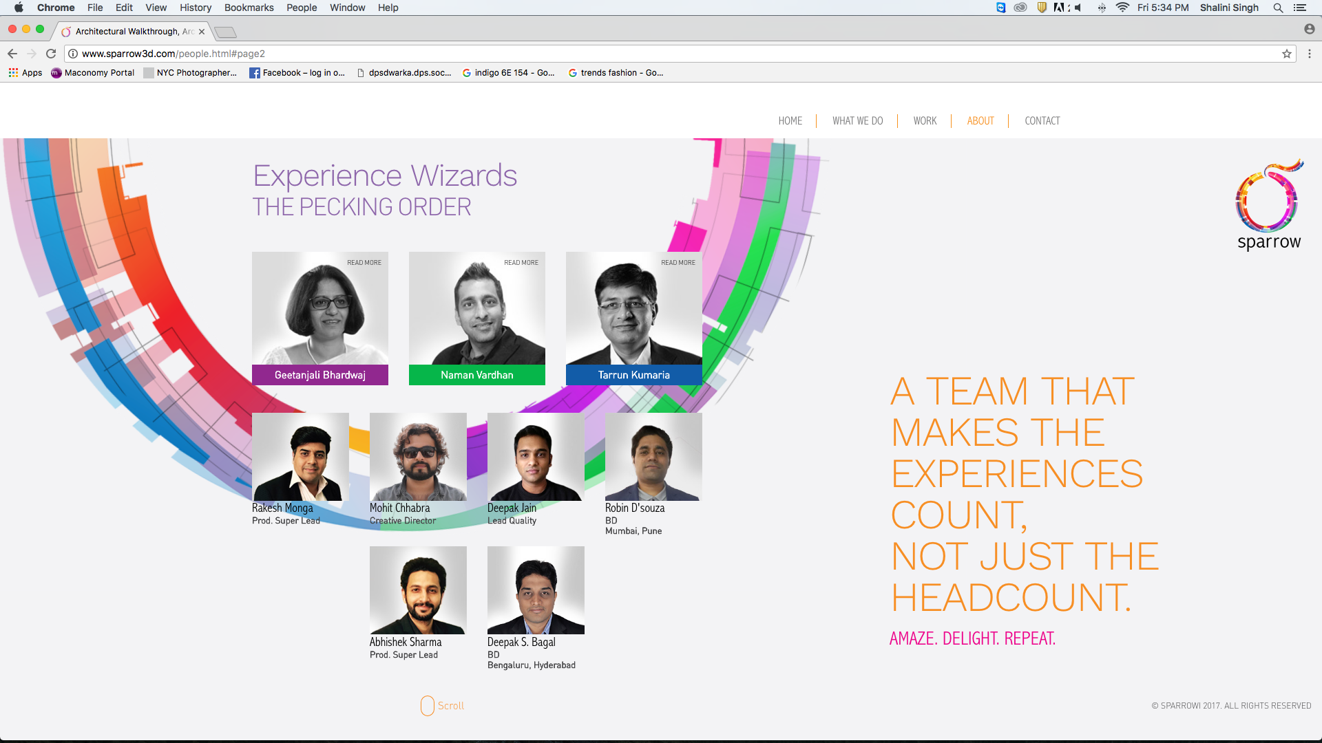
Task: Navigate to the CONTACT page
Action: [1042, 121]
